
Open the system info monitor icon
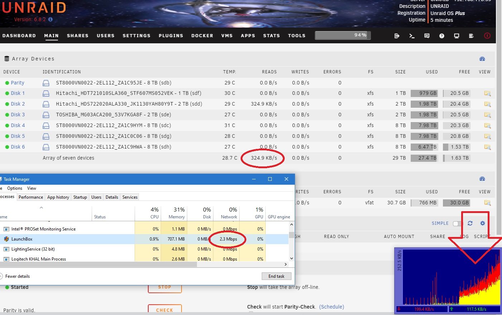pyautogui.click(x=457, y=36)
